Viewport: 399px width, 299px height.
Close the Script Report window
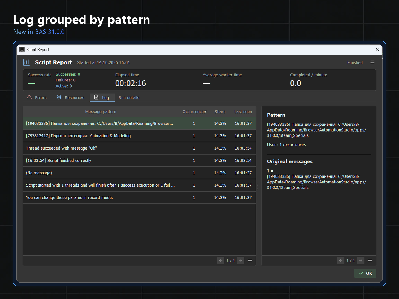point(377,49)
